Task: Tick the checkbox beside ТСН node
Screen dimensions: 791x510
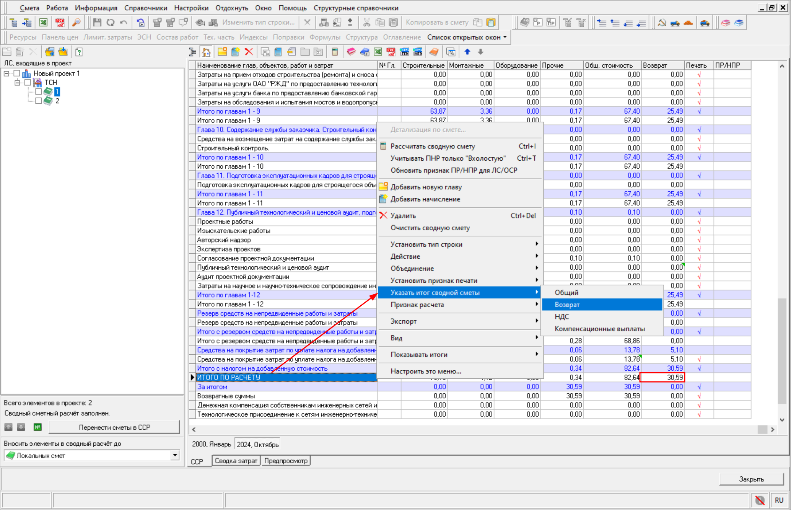Action: [28, 82]
